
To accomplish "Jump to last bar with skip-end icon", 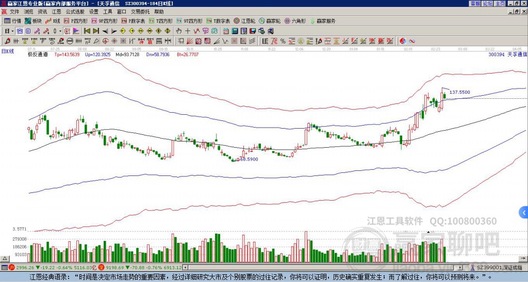I will pos(96,31).
